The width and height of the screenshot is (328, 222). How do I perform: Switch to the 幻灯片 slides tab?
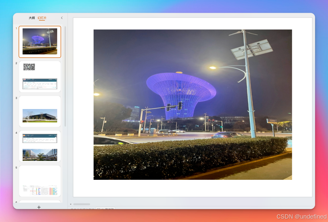pyautogui.click(x=42, y=18)
